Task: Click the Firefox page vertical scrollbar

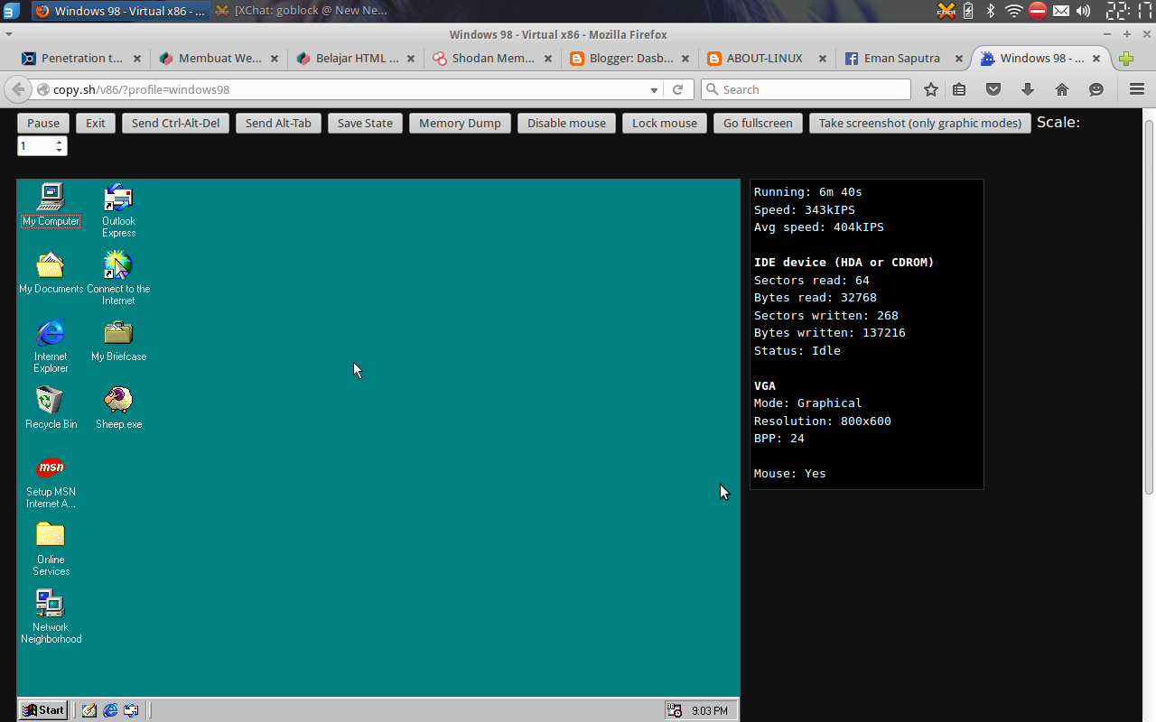Action: [x=1149, y=307]
